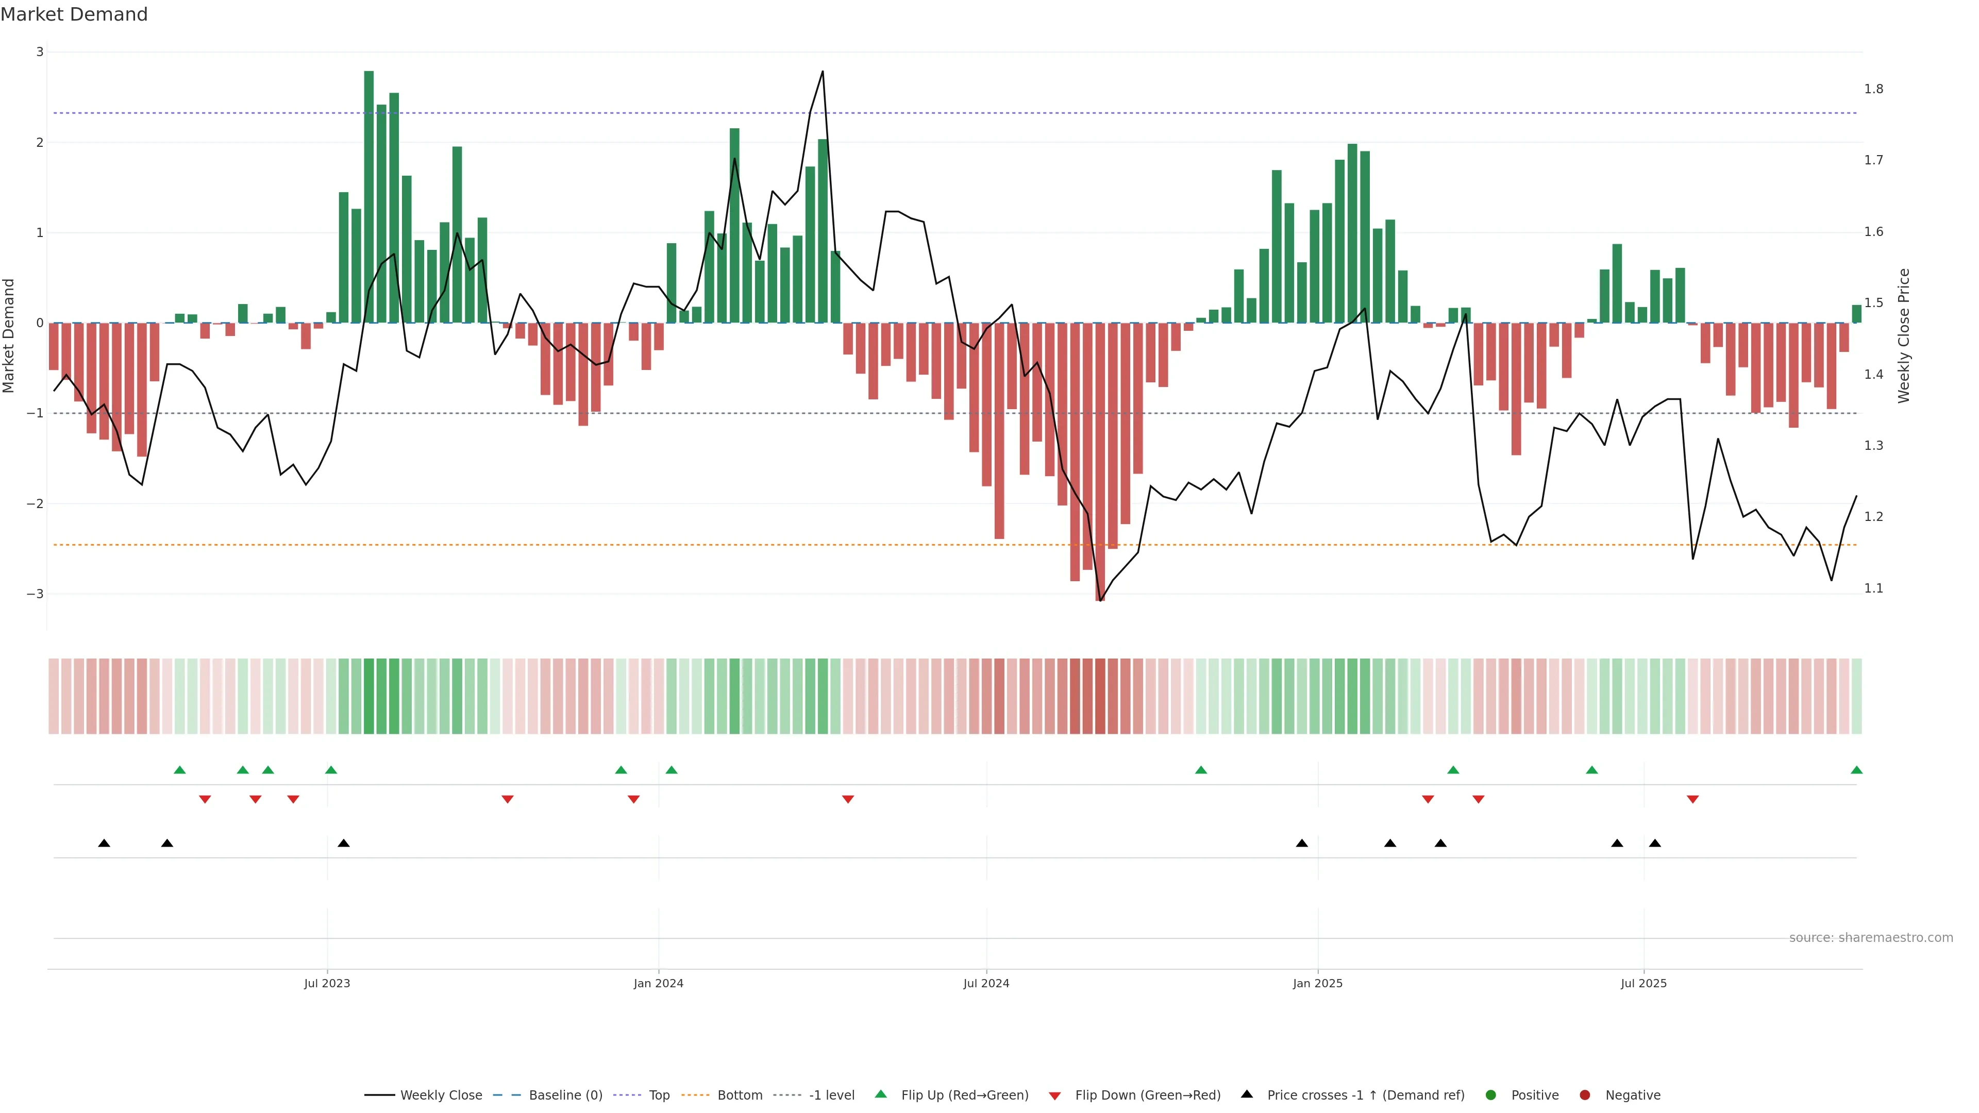
Task: Click the Jan 2024 x-axis label
Action: pyautogui.click(x=659, y=983)
